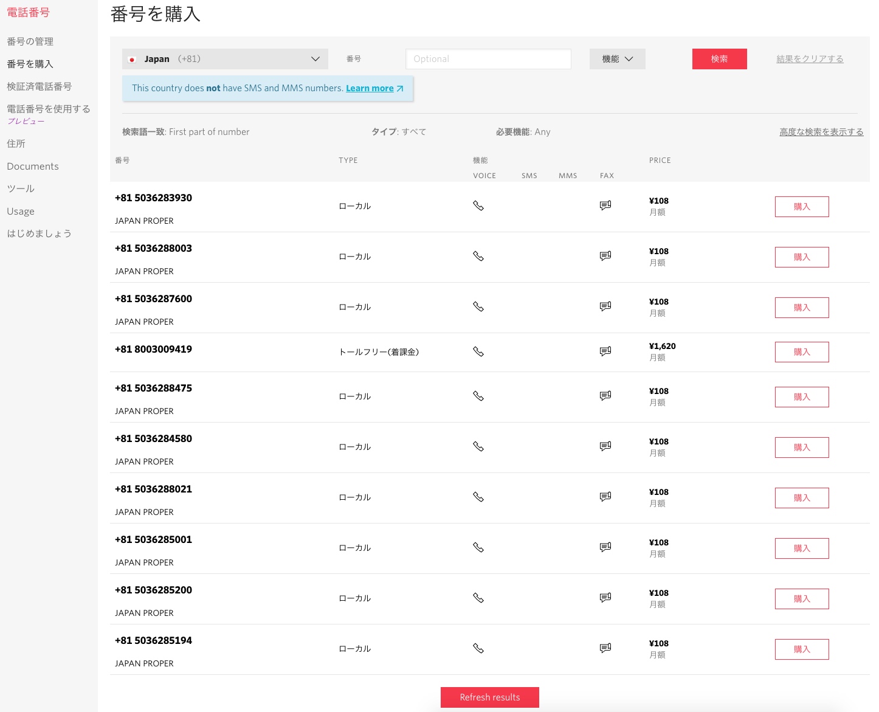Click the fax icon for +81 5036284580
The image size is (879, 712).
605,446
